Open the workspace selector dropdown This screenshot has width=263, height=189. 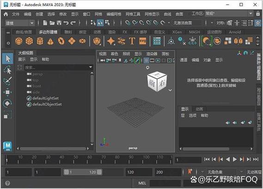point(229,13)
